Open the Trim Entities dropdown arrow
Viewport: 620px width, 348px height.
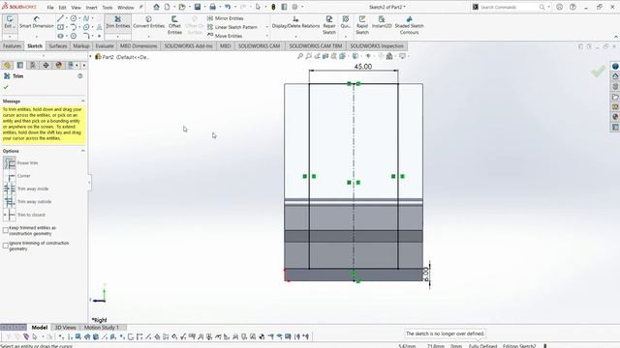point(118,37)
